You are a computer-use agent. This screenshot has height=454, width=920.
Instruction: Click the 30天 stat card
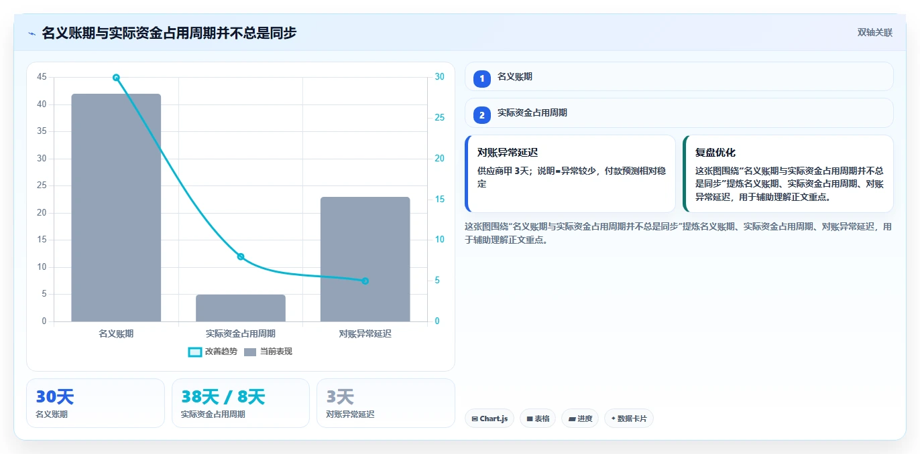95,403
